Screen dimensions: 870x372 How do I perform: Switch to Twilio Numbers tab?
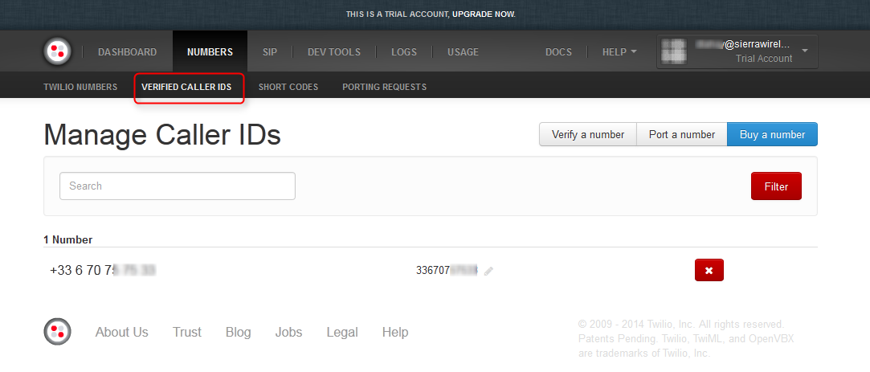click(80, 87)
